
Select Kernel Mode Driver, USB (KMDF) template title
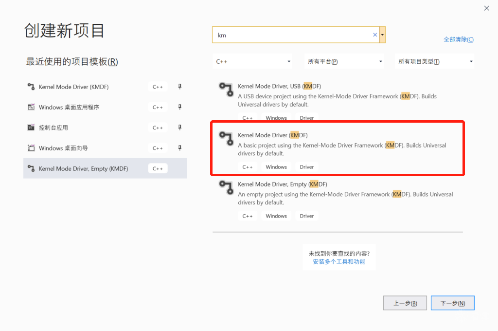(279, 86)
